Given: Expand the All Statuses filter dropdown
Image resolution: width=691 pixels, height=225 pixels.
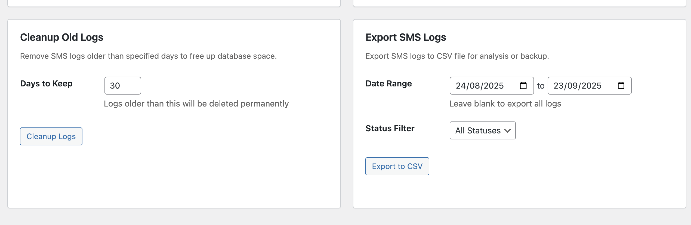Looking at the screenshot, I should 482,130.
